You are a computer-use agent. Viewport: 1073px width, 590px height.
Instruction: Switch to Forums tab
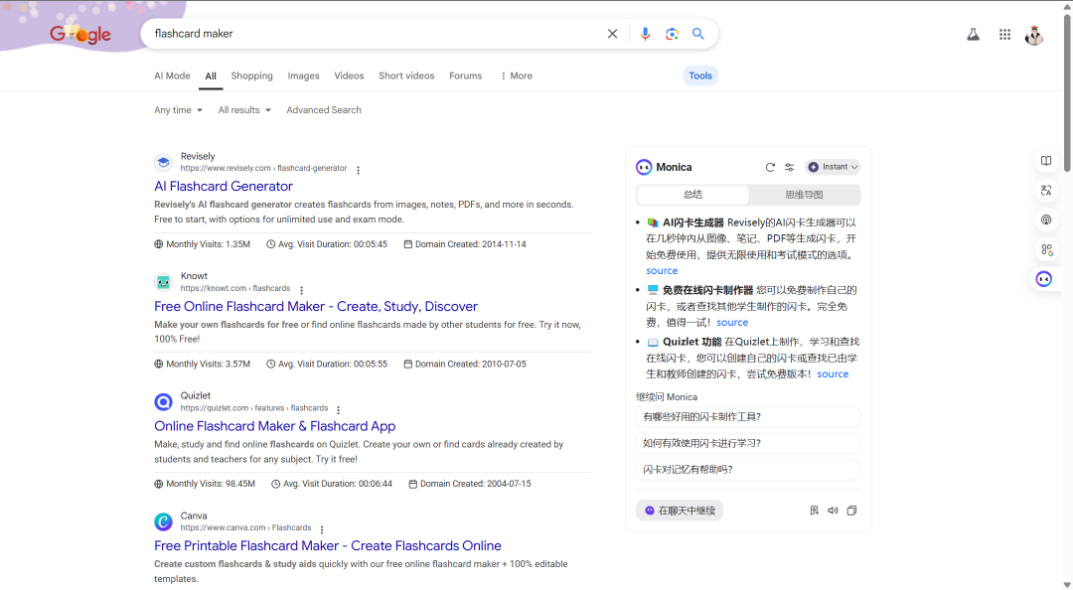(x=465, y=75)
